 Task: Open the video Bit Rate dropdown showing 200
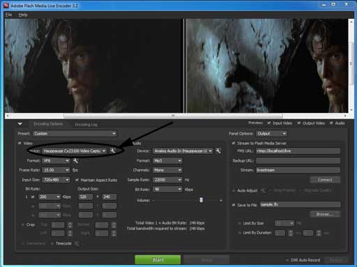pos(50,197)
